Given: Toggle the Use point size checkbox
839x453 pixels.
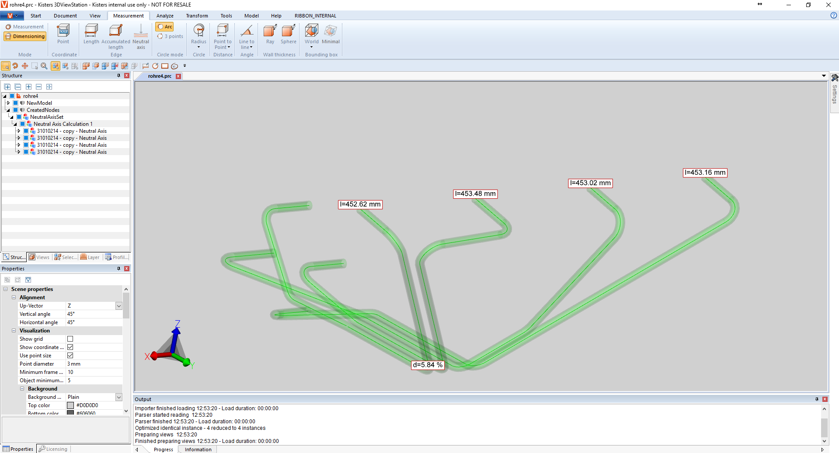Looking at the screenshot, I should click(70, 356).
